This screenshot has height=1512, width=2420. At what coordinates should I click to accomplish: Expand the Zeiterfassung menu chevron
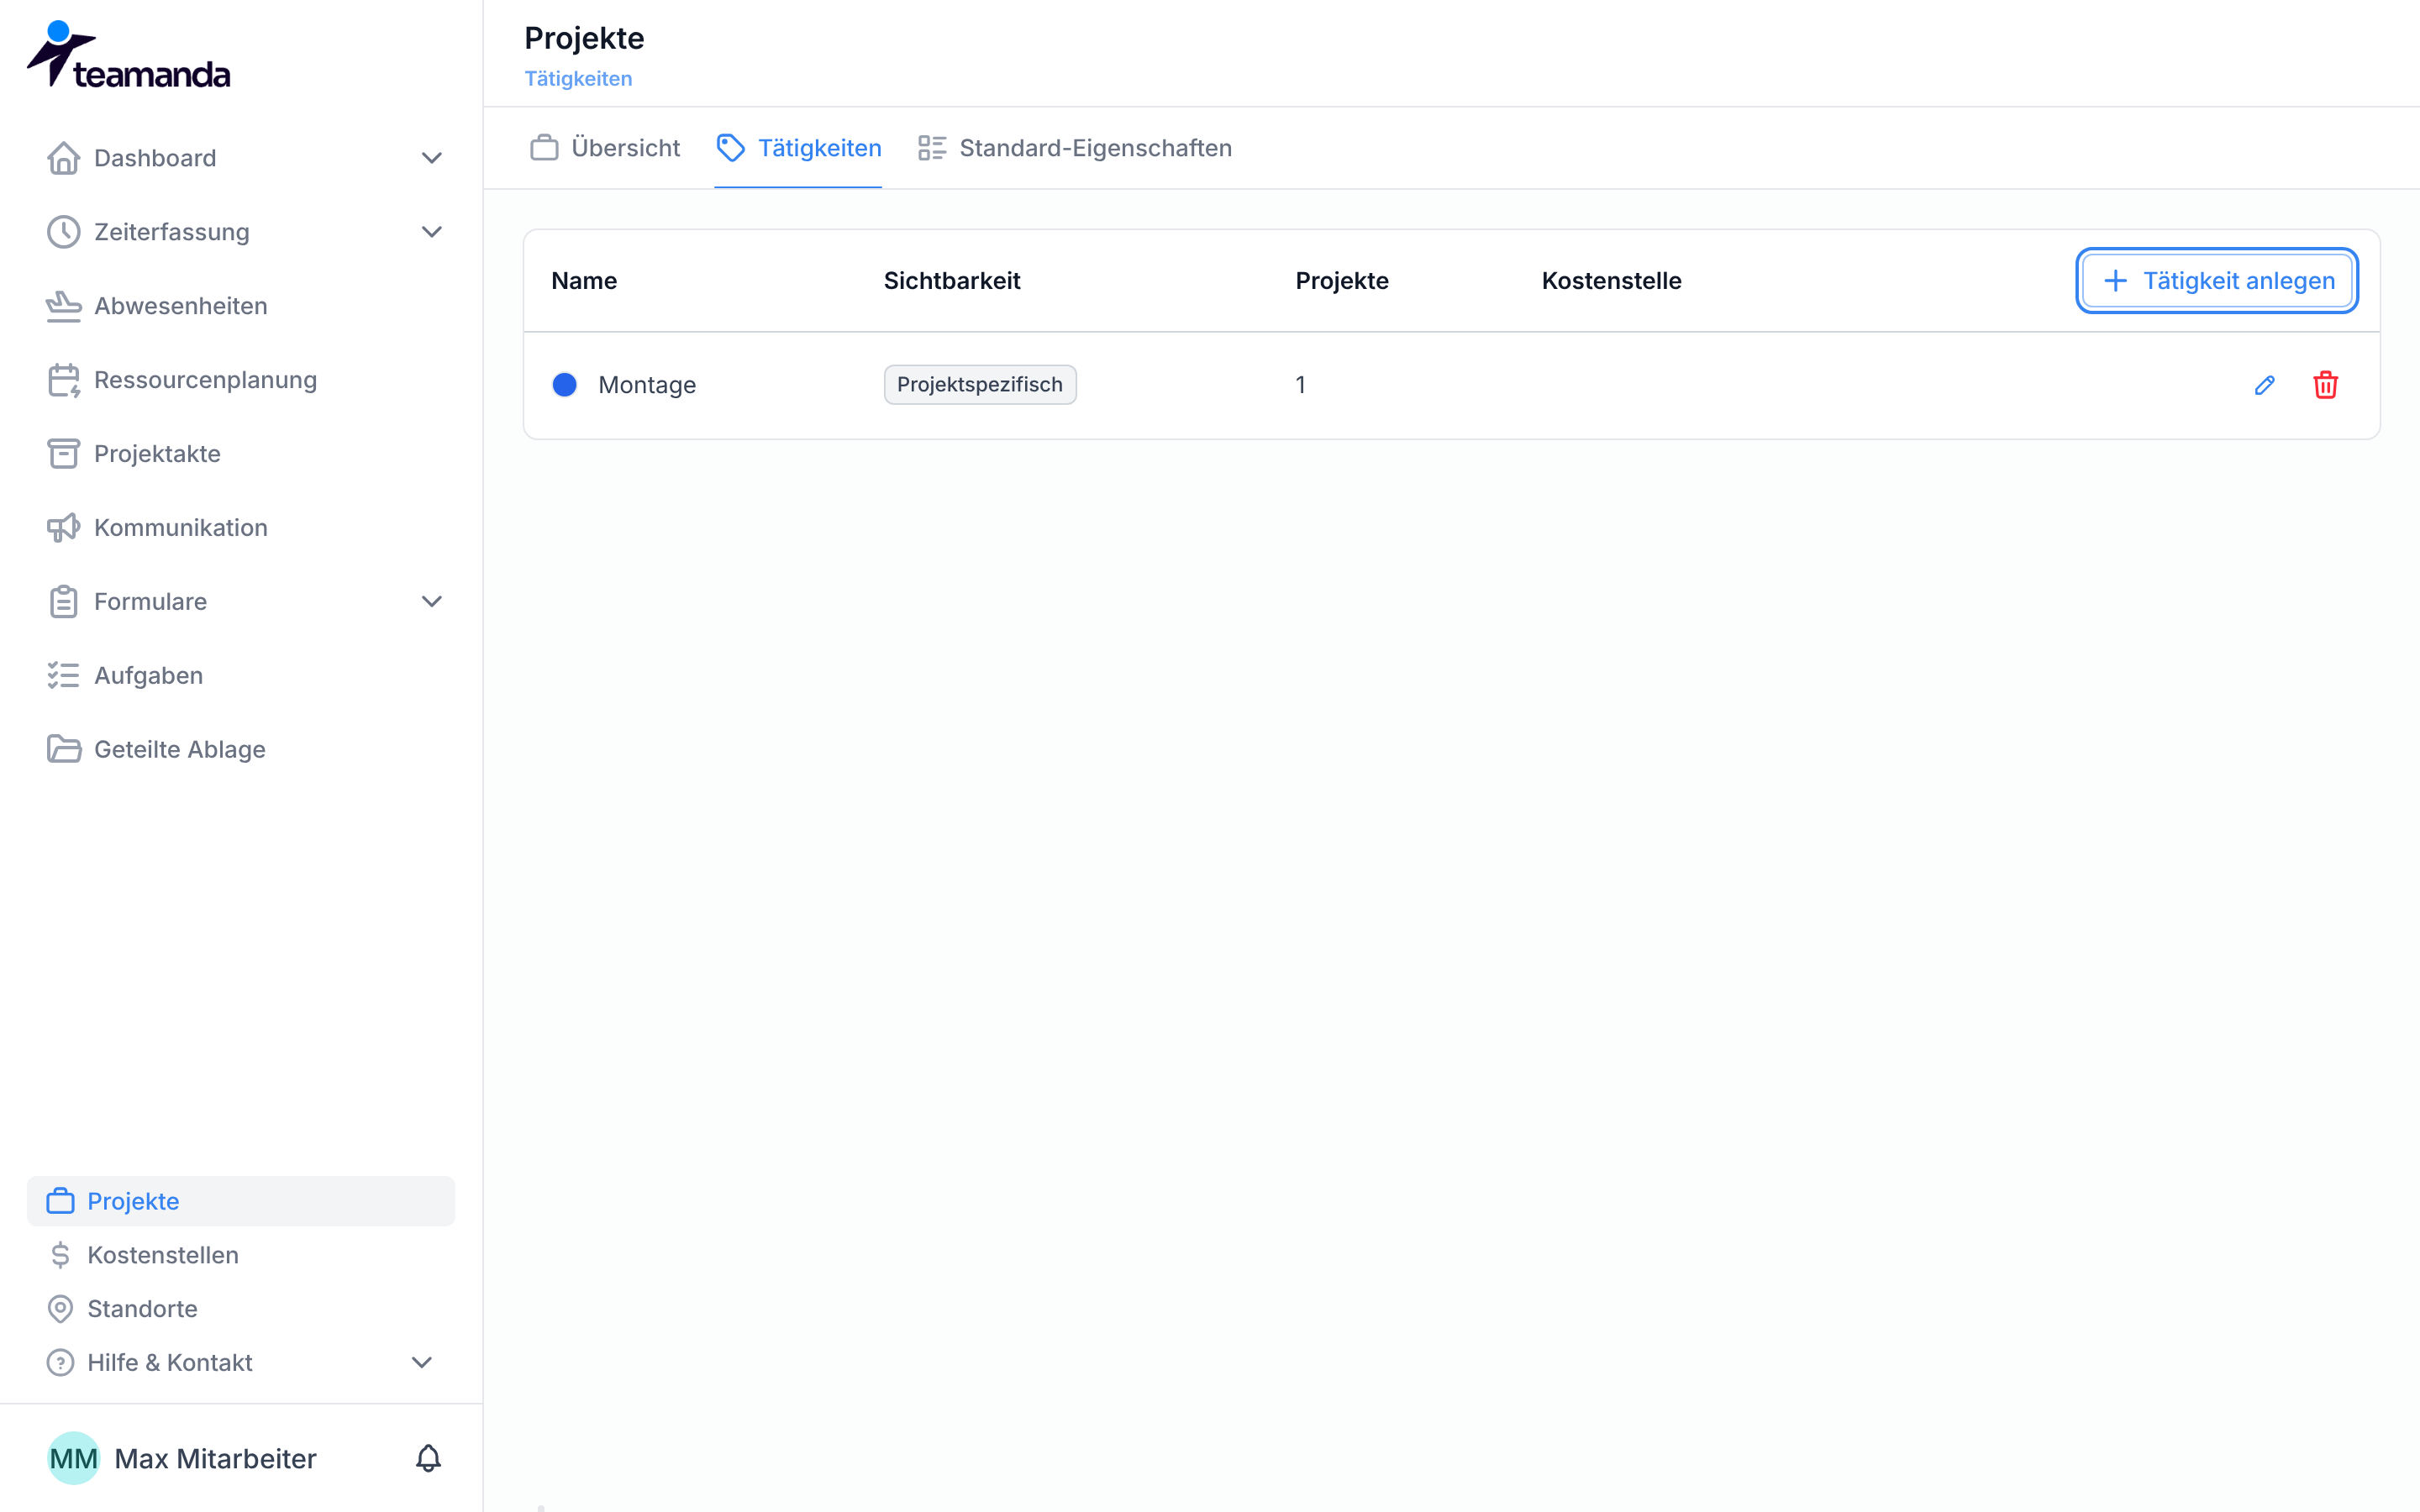pyautogui.click(x=432, y=232)
